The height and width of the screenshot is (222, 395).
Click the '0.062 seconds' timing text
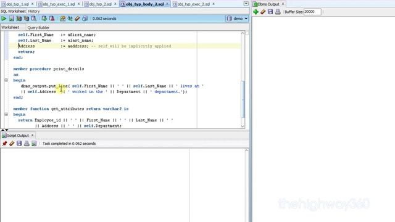point(104,18)
